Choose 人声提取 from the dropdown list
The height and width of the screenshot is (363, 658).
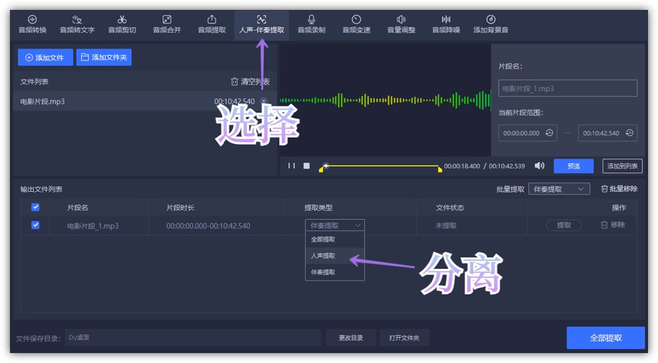pyautogui.click(x=324, y=255)
